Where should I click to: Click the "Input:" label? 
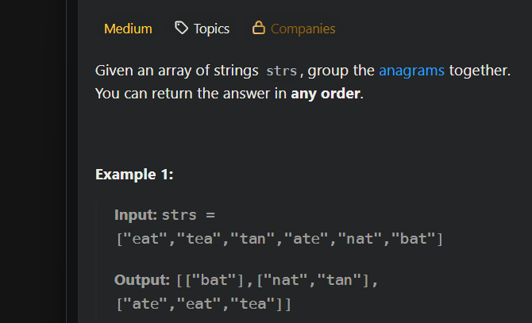(137, 214)
